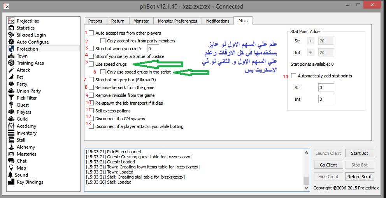
Task: Click the phBot title bar logo
Action: tap(6, 6)
